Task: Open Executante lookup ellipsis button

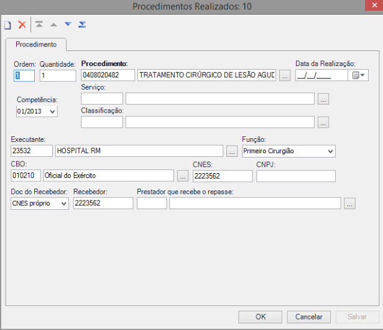Action: click(232, 151)
